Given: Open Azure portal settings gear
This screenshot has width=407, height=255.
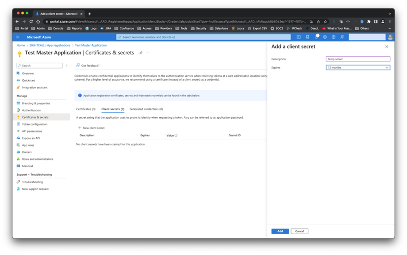Looking at the screenshot, I should point(325,37).
